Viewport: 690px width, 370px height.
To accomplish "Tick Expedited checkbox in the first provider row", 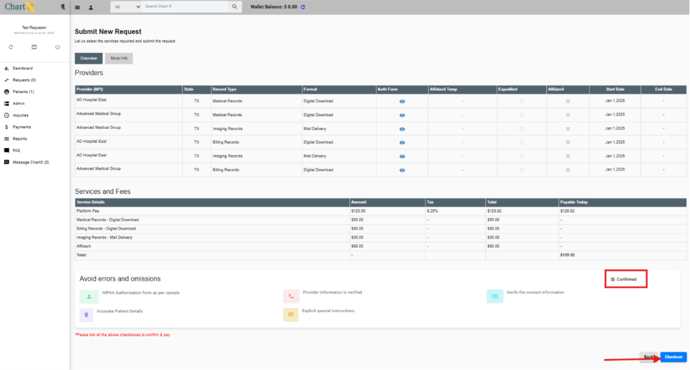I will pos(521,101).
